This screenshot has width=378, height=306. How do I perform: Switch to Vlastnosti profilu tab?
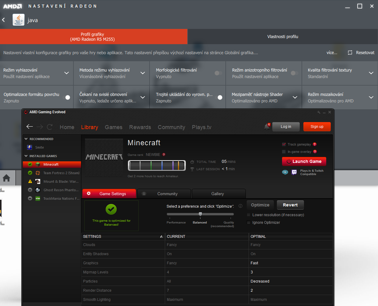[283, 37]
